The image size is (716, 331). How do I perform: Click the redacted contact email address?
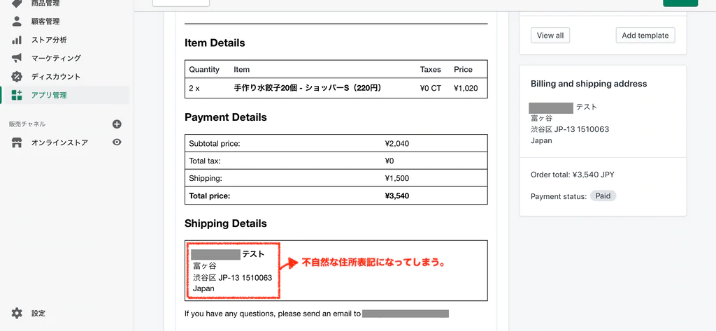pyautogui.click(x=405, y=314)
